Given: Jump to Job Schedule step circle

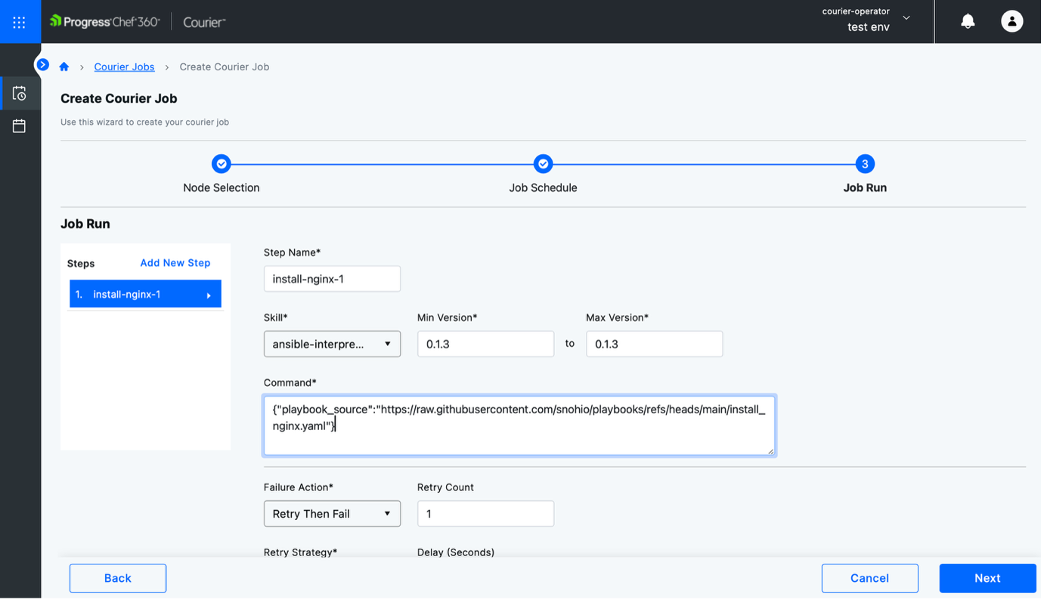Looking at the screenshot, I should [543, 164].
